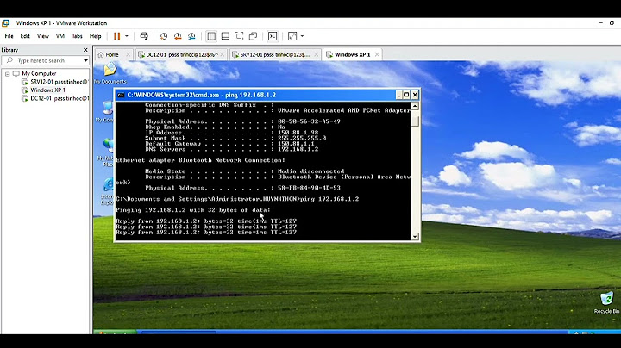Switch to Unity mode icon
The width and height of the screenshot is (621, 348).
pos(253,36)
